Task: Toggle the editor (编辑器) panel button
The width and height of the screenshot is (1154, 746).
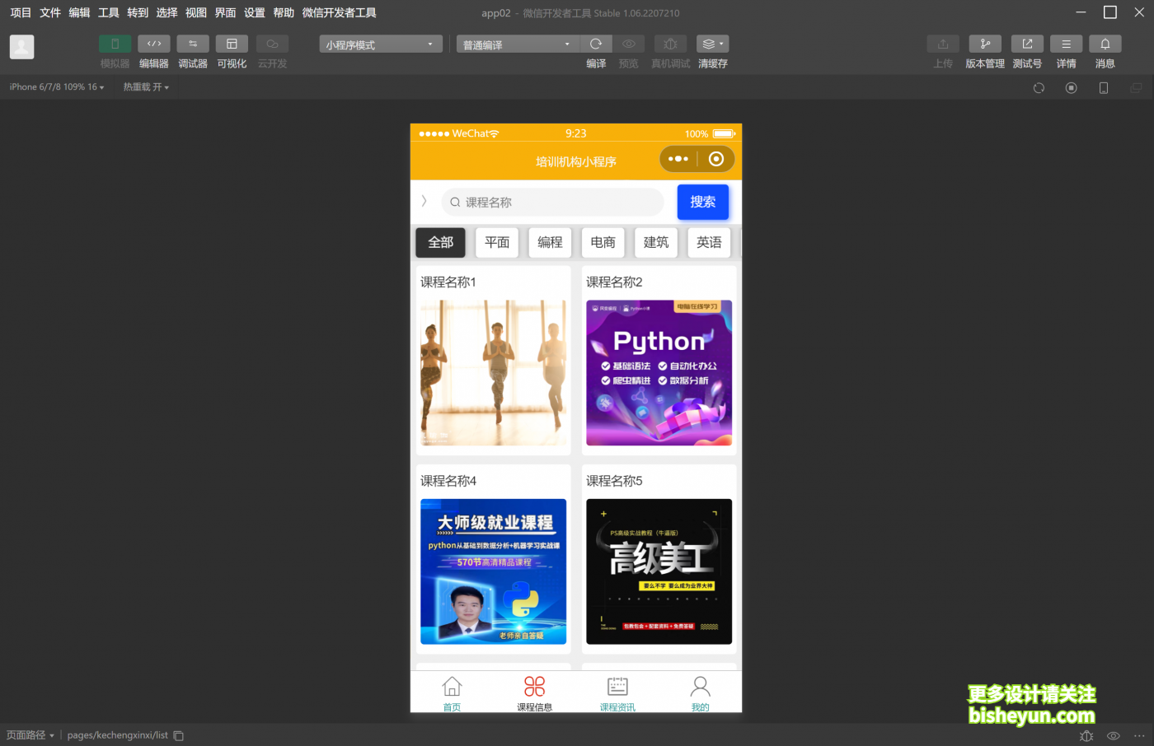Action: coord(154,44)
